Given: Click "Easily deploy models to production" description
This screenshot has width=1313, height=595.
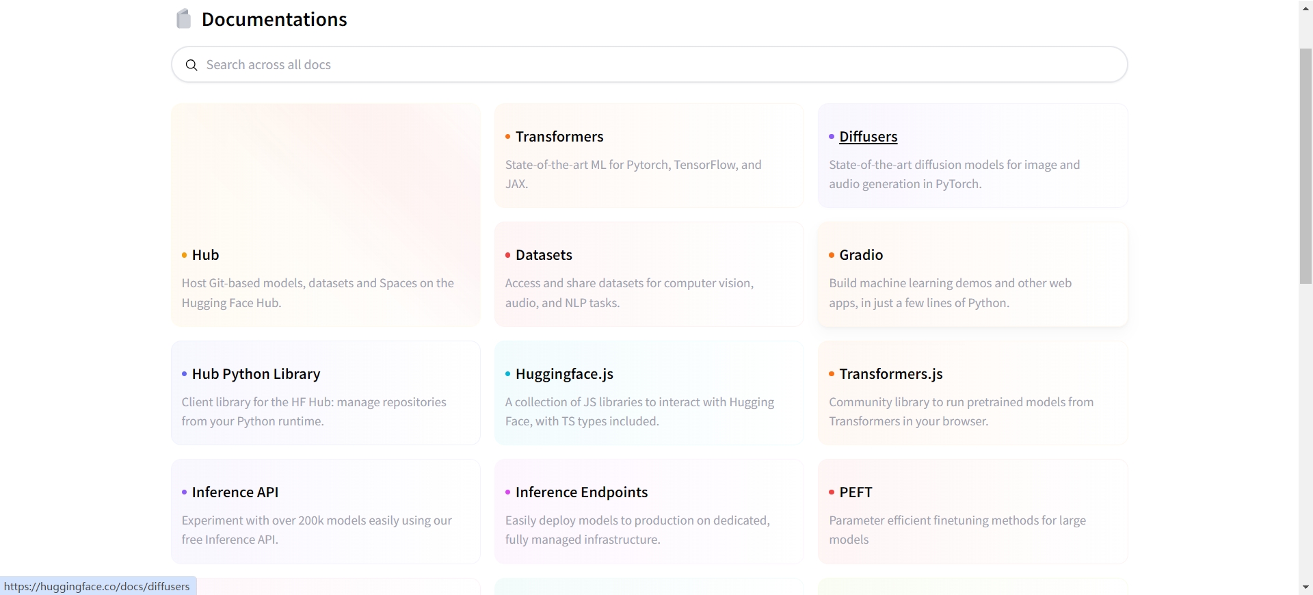Looking at the screenshot, I should pyautogui.click(x=637, y=530).
